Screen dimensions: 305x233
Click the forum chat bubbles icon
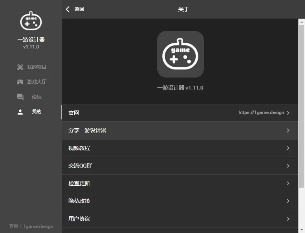pyautogui.click(x=20, y=97)
